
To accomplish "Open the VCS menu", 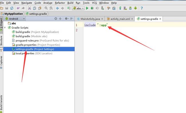I will (94, 3).
